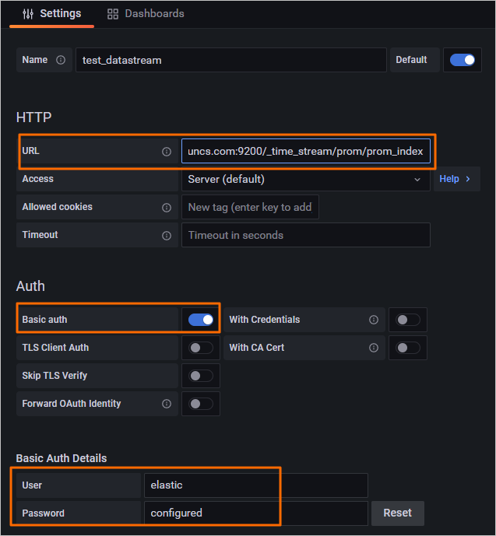Enable the With CA Cert toggle
The height and width of the screenshot is (536, 496).
pos(408,348)
